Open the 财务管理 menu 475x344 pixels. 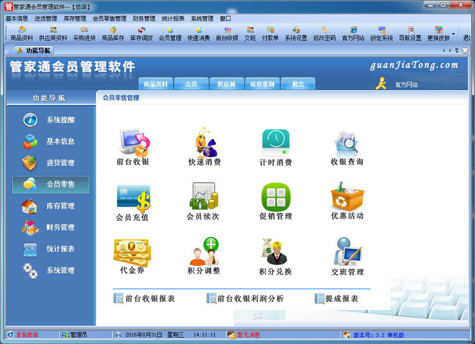click(x=144, y=18)
